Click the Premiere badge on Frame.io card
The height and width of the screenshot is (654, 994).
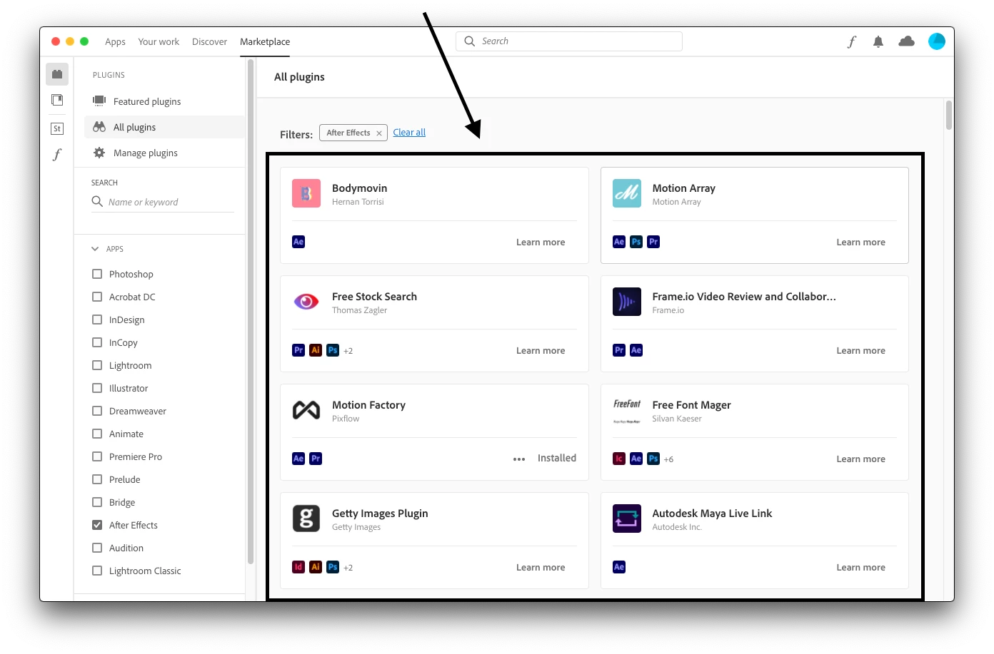pyautogui.click(x=619, y=350)
